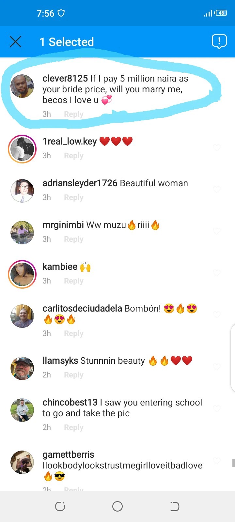The width and height of the screenshot is (235, 522).
Task: Open the garnettberris username profile
Action: 68,454
